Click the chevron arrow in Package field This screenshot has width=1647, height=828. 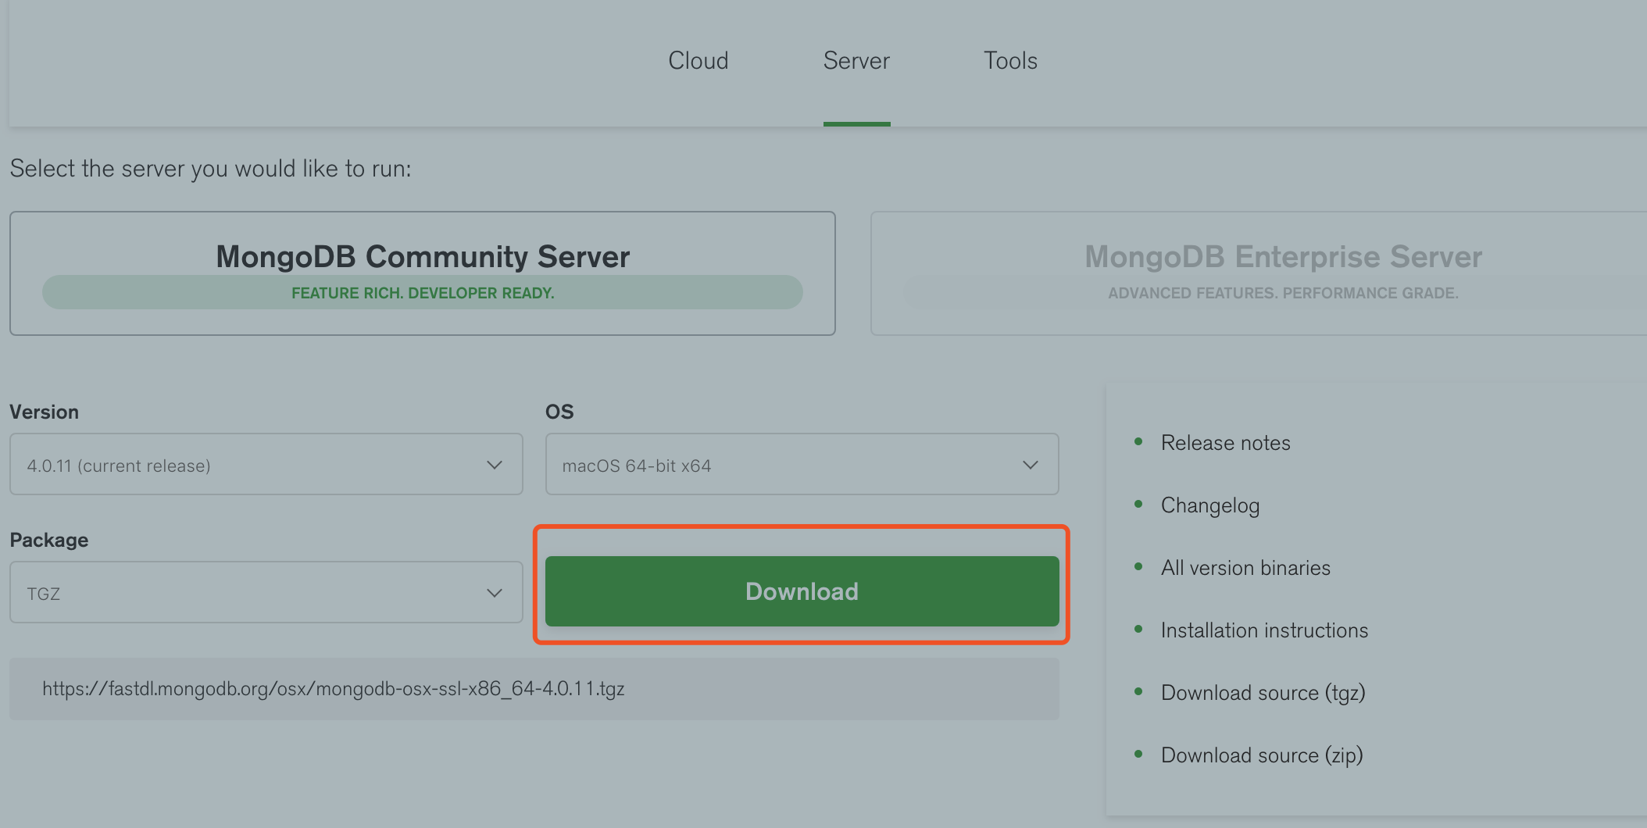[494, 593]
